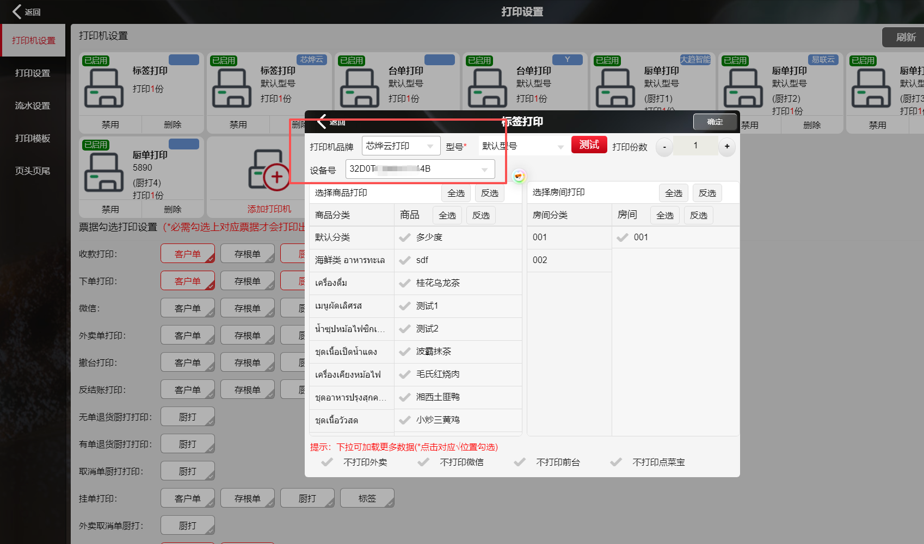Check the 桂花乌龙茶 product checkmark
The height and width of the screenshot is (544, 924).
[405, 283]
